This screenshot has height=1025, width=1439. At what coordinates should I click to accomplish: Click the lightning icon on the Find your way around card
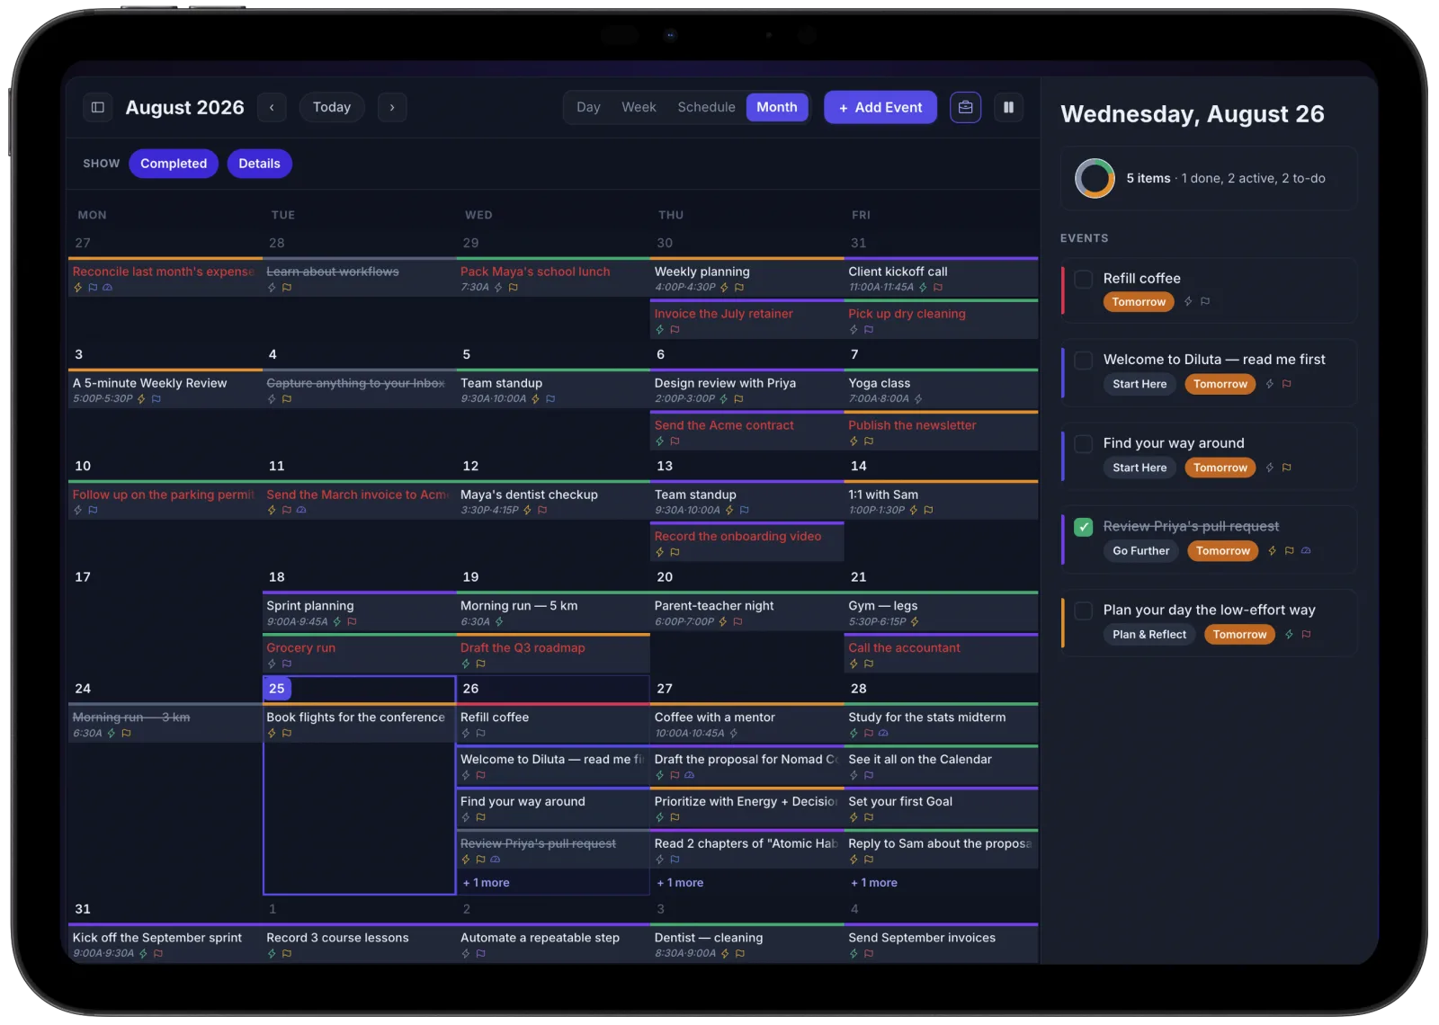click(1270, 468)
